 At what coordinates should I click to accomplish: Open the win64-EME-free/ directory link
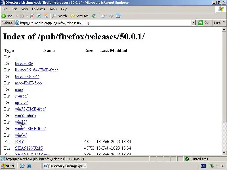30,129
